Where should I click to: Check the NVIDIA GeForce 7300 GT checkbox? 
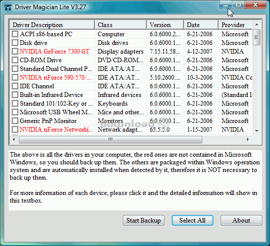click(x=15, y=51)
